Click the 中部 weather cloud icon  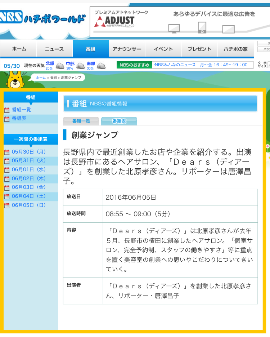(x=80, y=66)
